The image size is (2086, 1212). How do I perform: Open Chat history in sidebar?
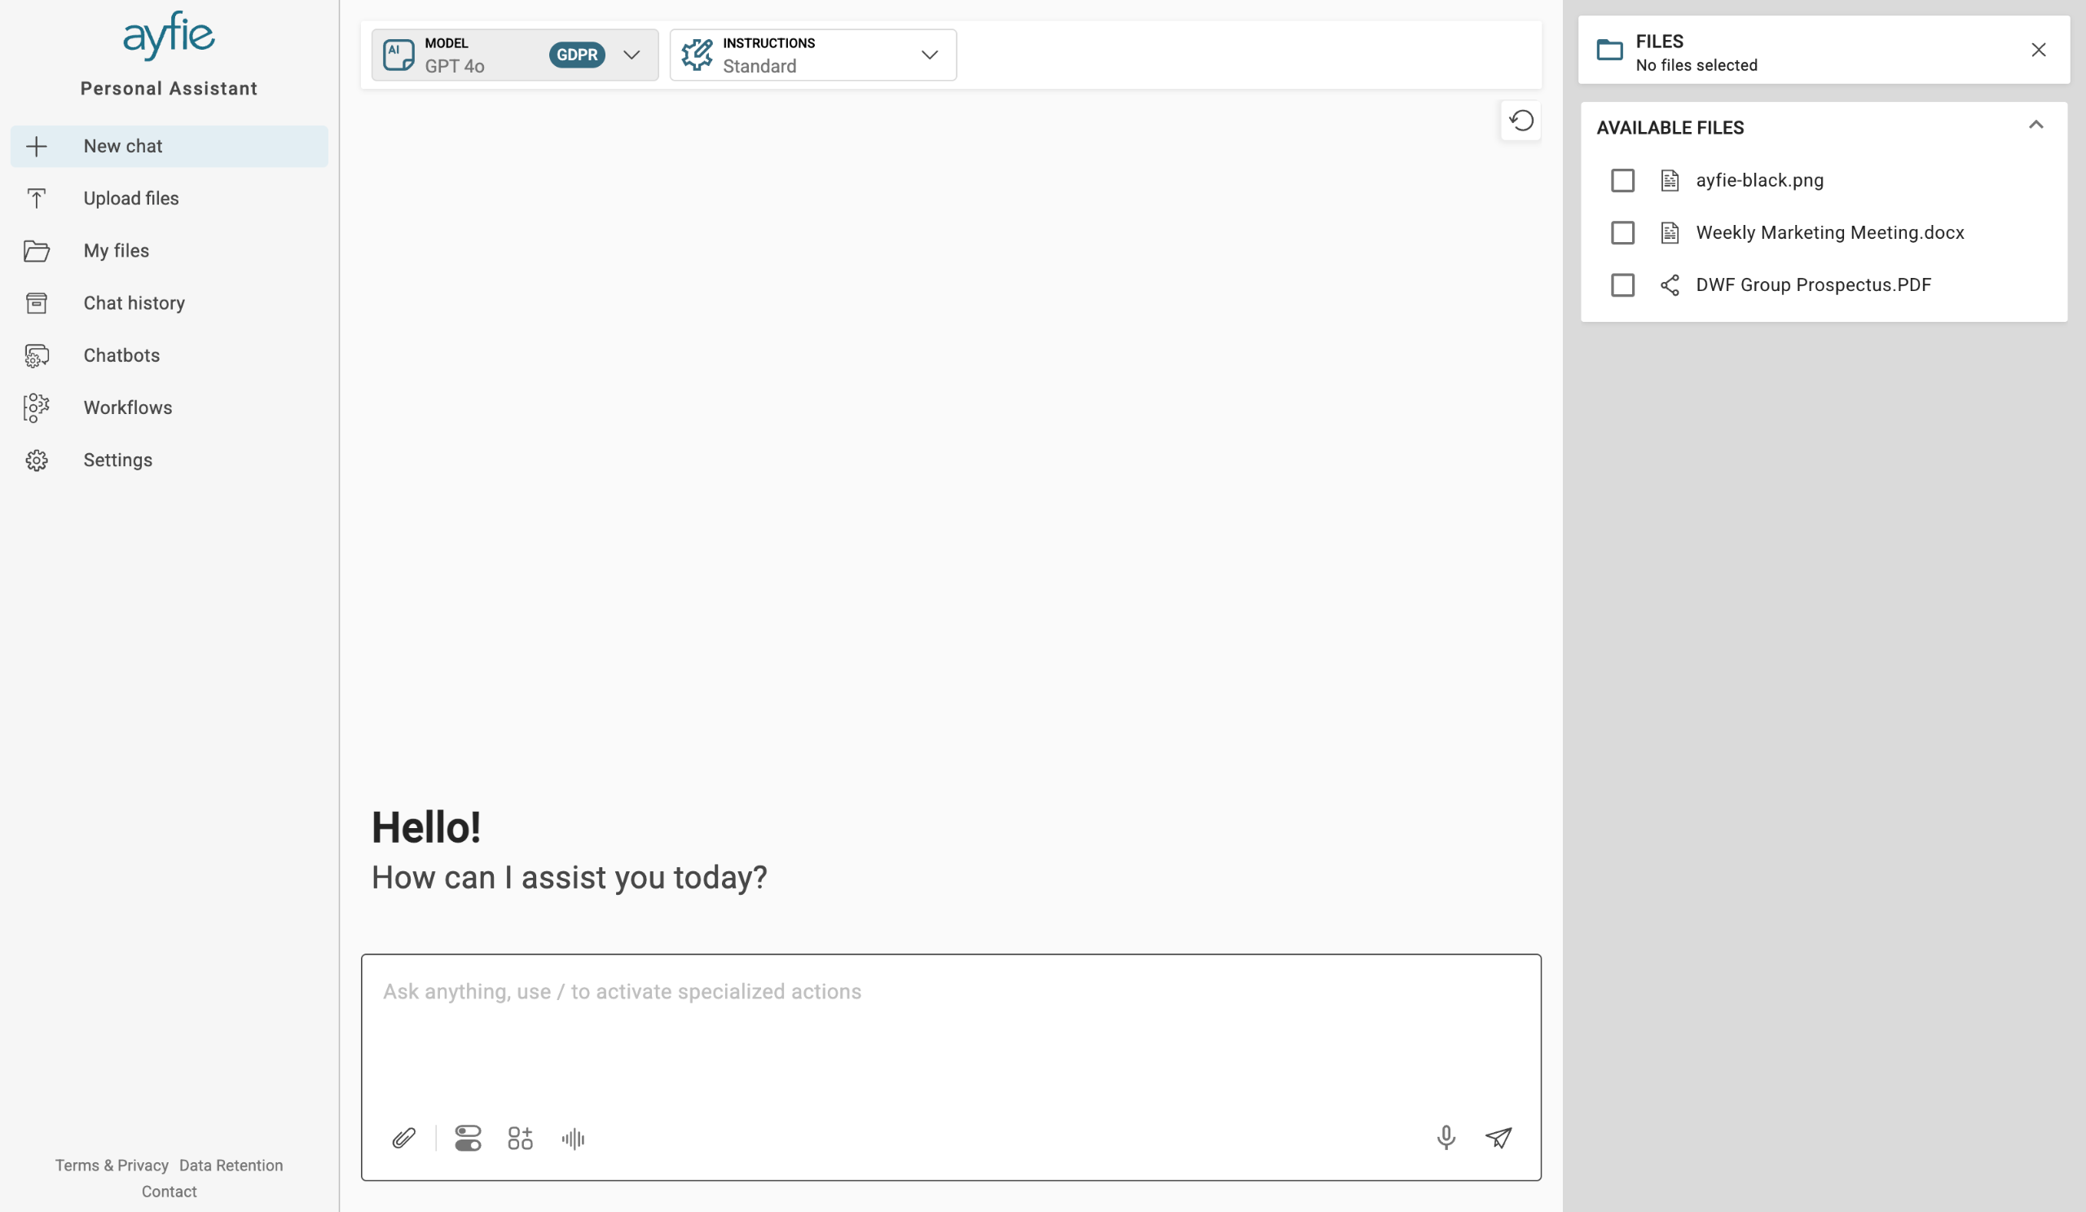point(134,303)
